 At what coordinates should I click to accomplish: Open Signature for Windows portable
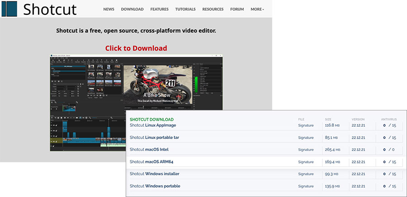pyautogui.click(x=306, y=186)
